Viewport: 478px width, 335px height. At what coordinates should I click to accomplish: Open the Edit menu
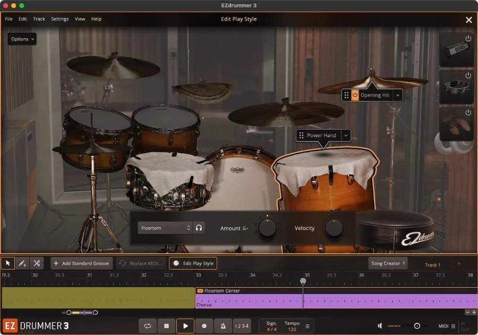tap(22, 19)
